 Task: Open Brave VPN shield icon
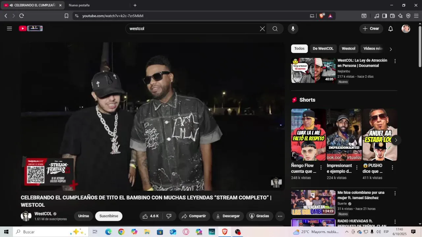(x=408, y=16)
